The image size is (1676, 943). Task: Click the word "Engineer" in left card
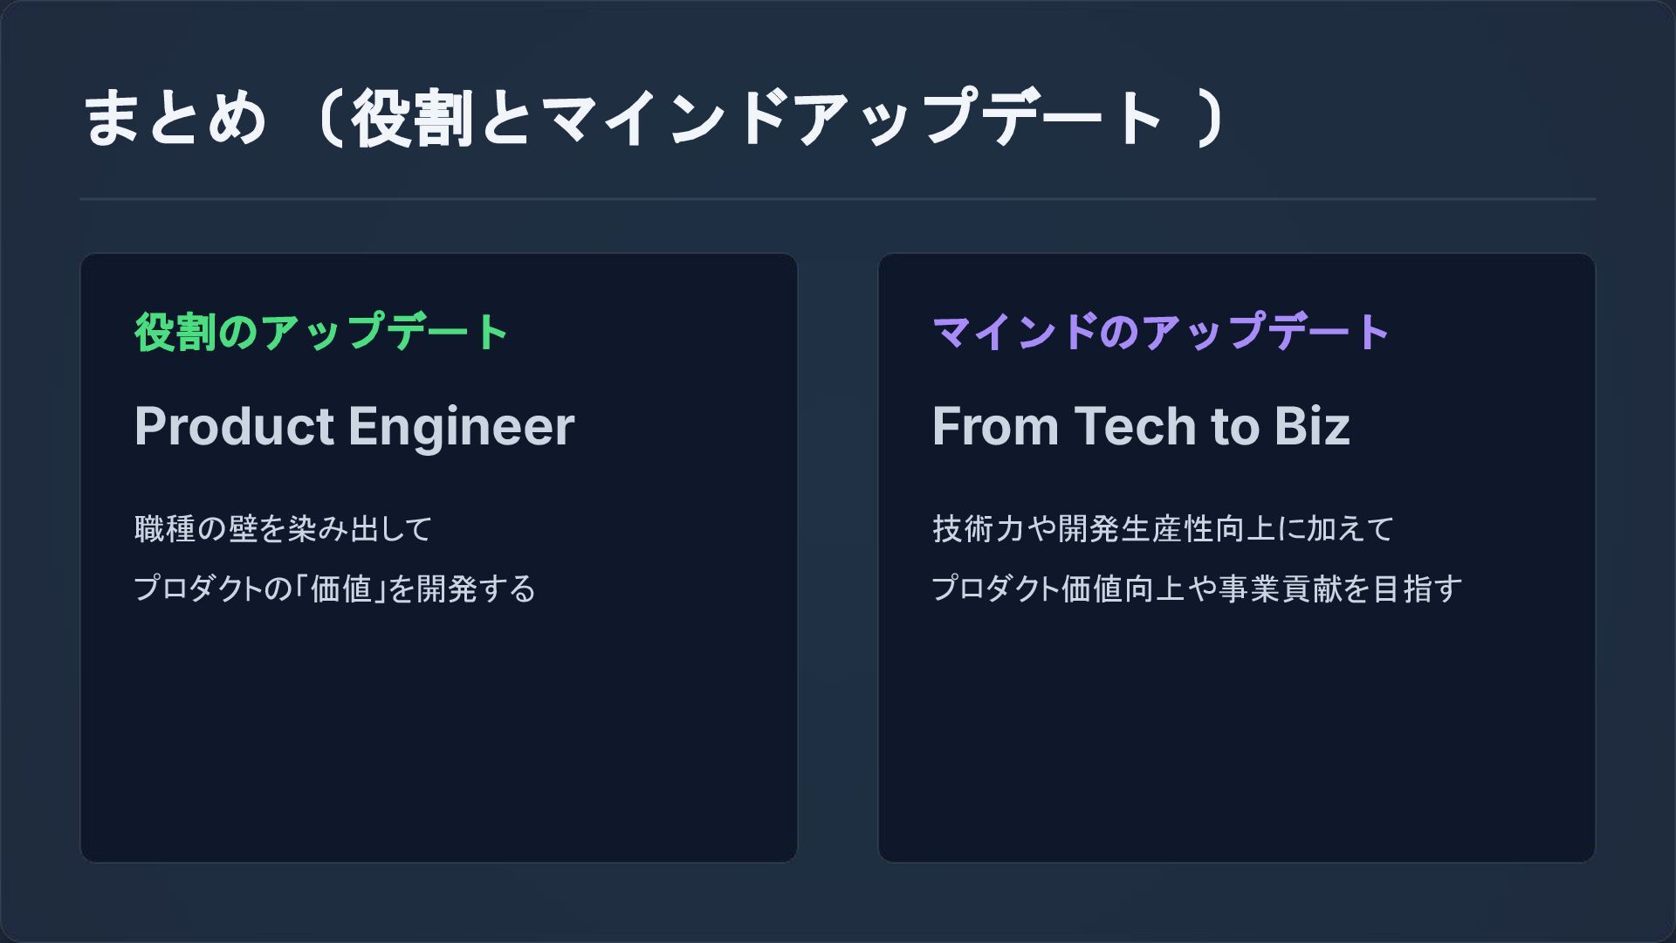point(461,427)
